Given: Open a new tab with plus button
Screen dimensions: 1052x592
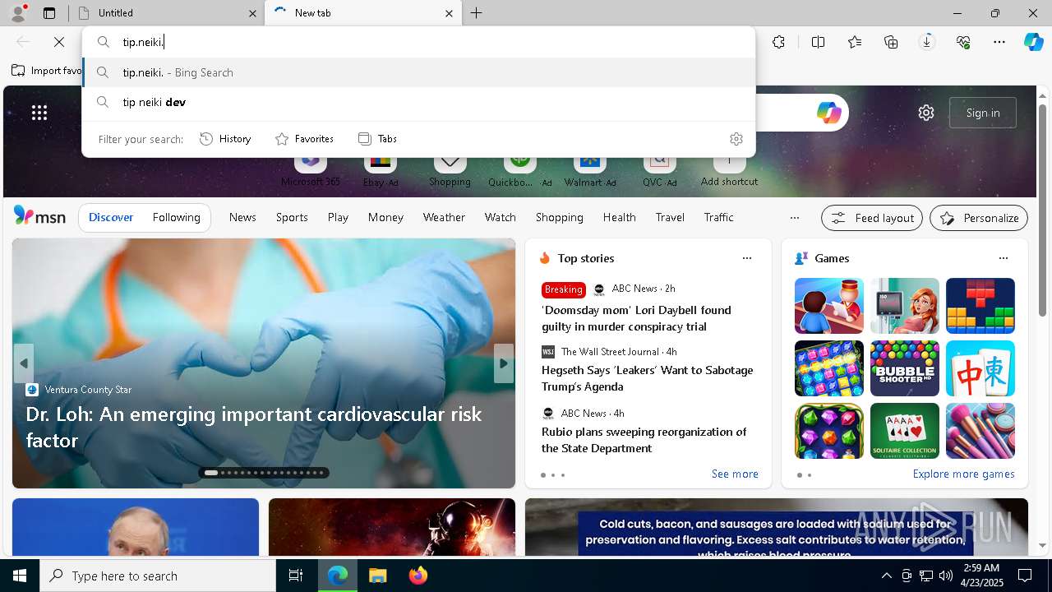Looking at the screenshot, I should point(477,13).
